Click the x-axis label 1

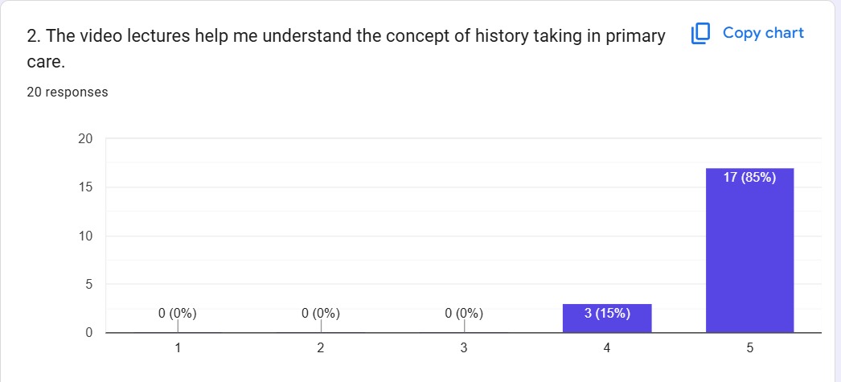[178, 348]
